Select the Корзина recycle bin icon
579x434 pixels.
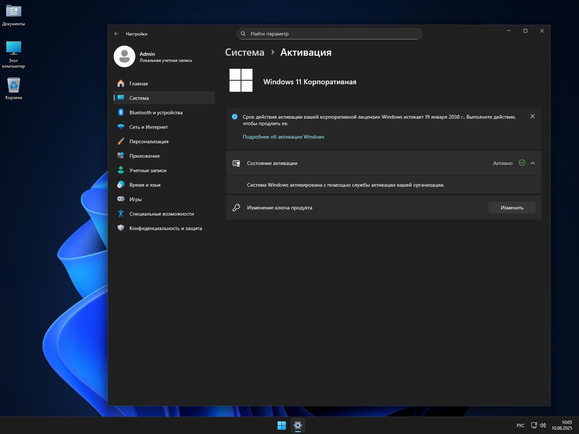tap(13, 89)
